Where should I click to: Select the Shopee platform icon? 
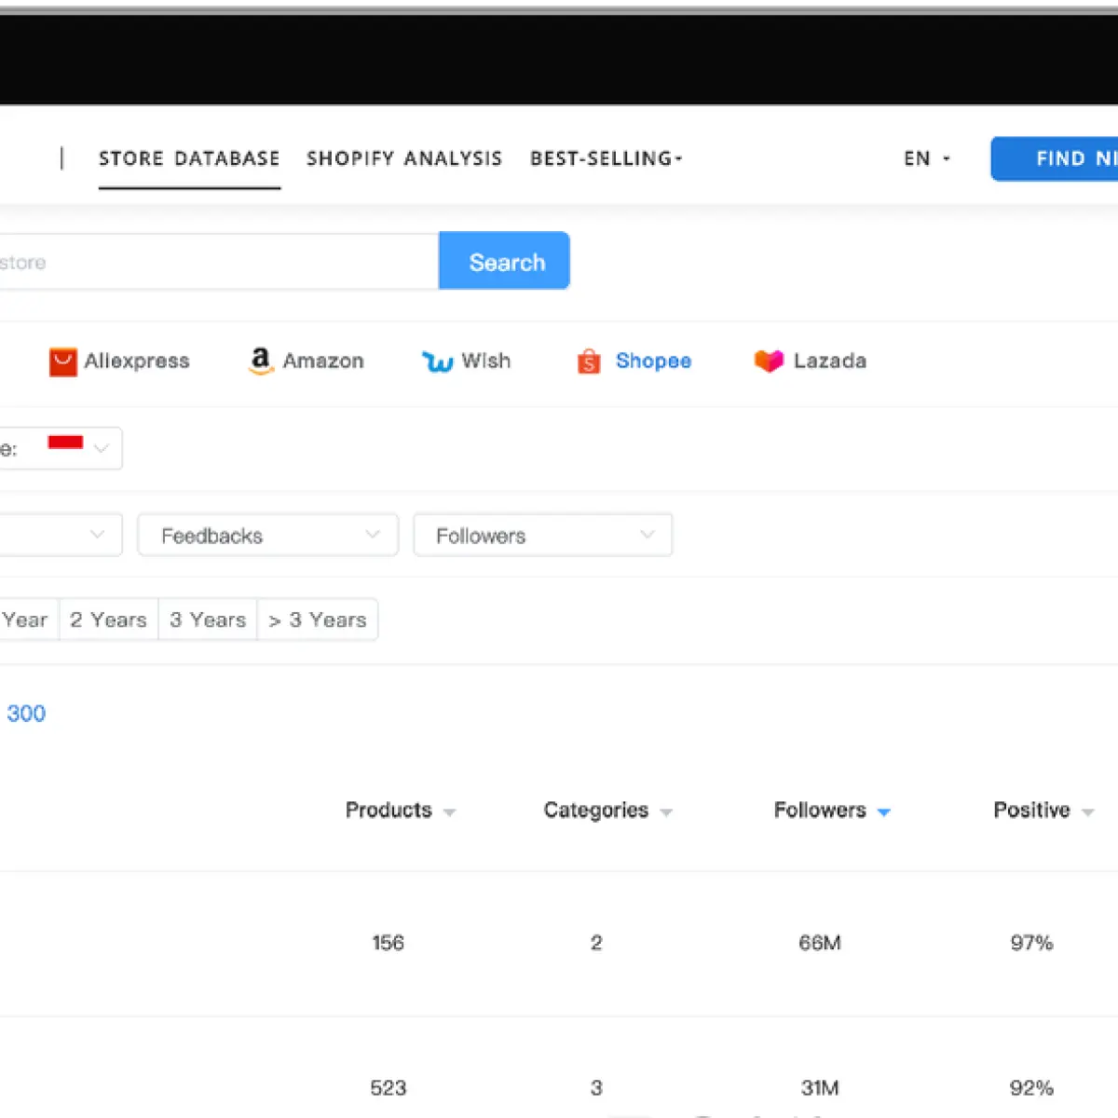point(589,361)
